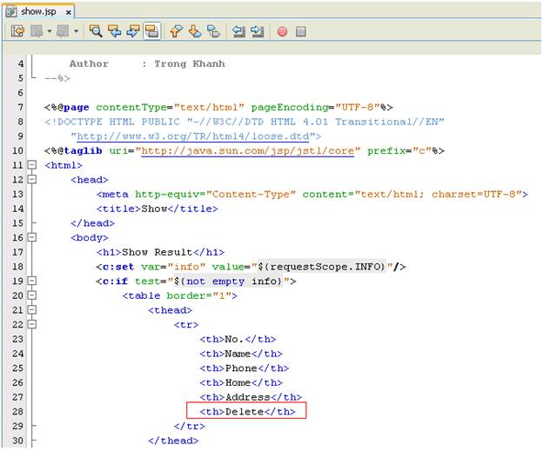
Task: Click the Home table header text
Action: point(238,382)
